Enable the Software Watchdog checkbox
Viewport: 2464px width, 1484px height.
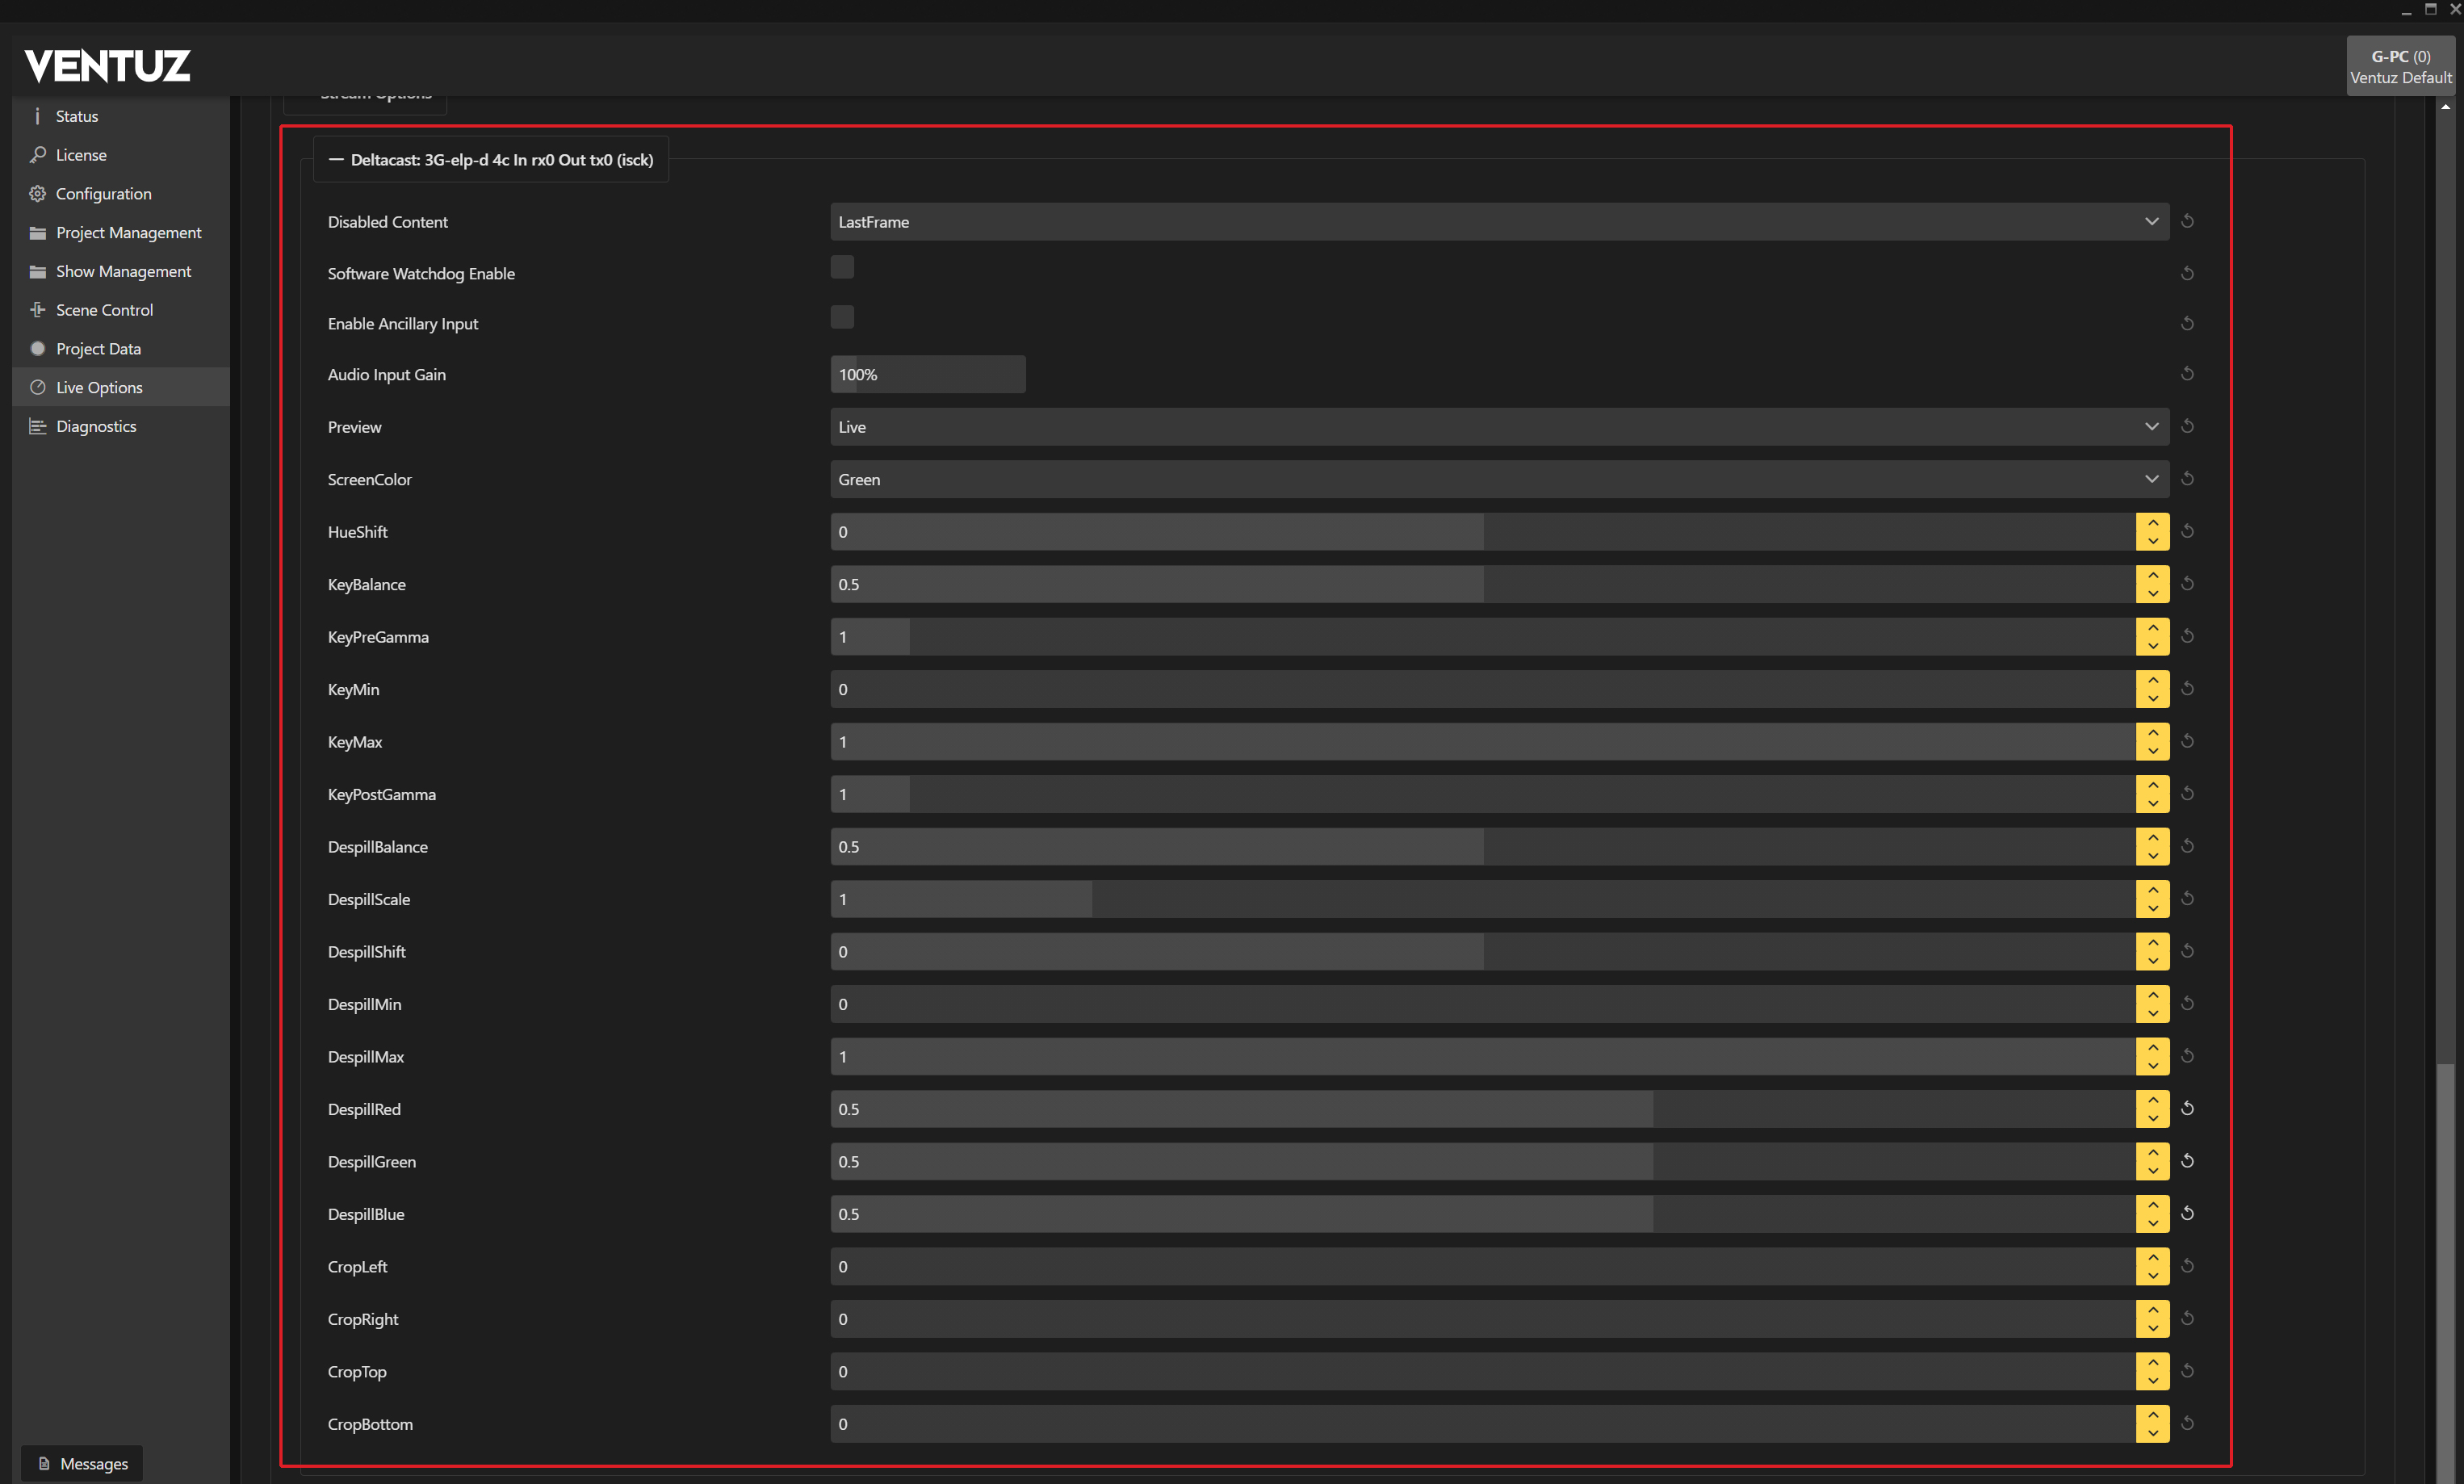click(x=842, y=267)
